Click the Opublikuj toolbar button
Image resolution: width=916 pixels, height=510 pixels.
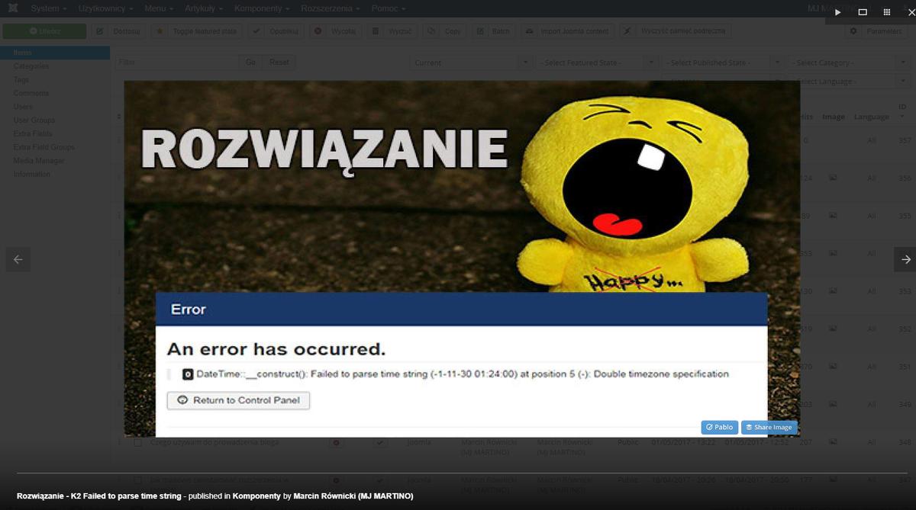tap(276, 31)
